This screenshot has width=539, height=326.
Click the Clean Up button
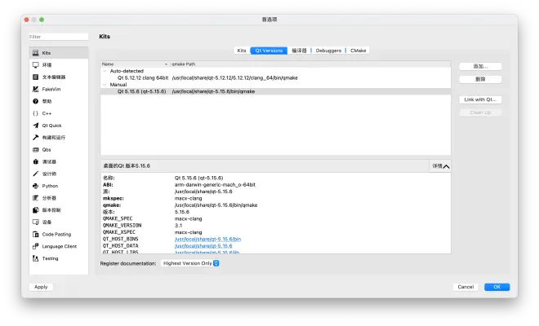coord(480,112)
